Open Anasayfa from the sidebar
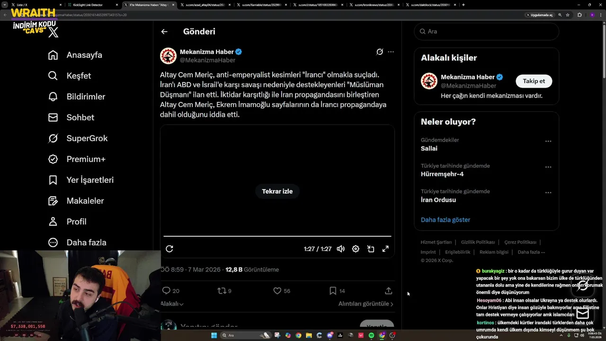Viewport: 606px width, 341px height. (x=75, y=55)
